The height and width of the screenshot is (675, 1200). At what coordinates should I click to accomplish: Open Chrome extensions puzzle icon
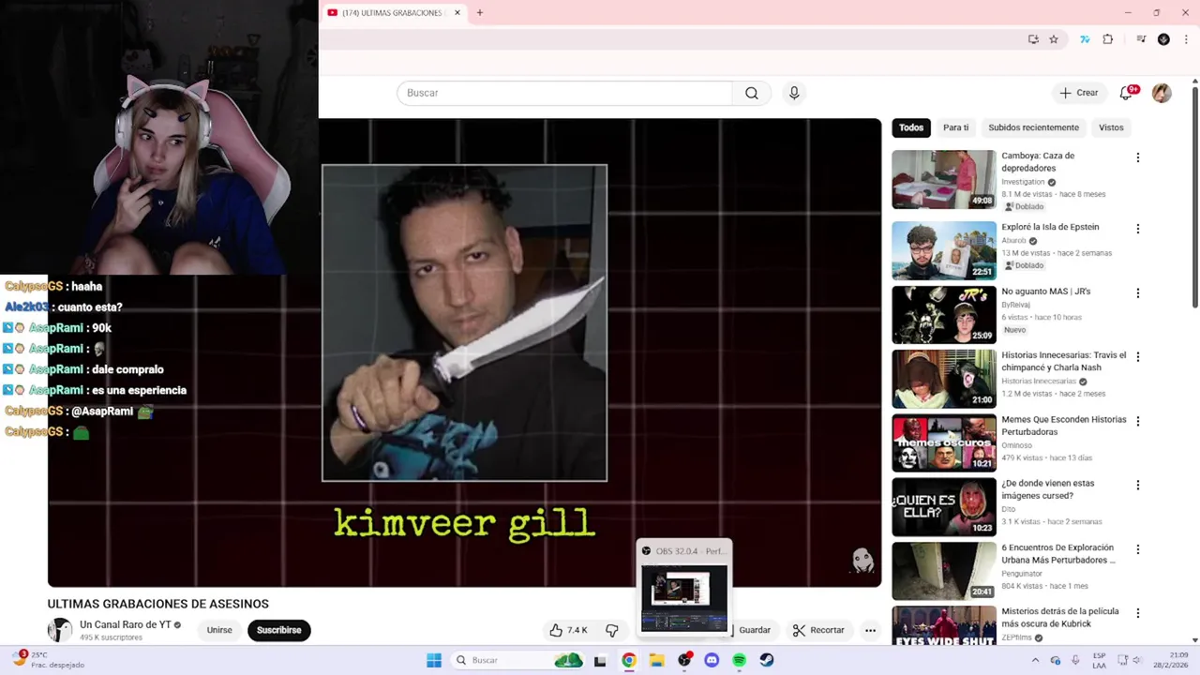[1108, 39]
